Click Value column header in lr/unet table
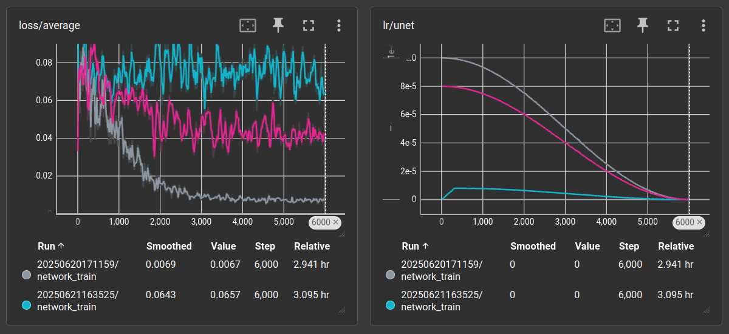 coord(587,246)
